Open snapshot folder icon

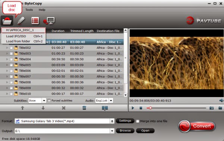point(220,108)
